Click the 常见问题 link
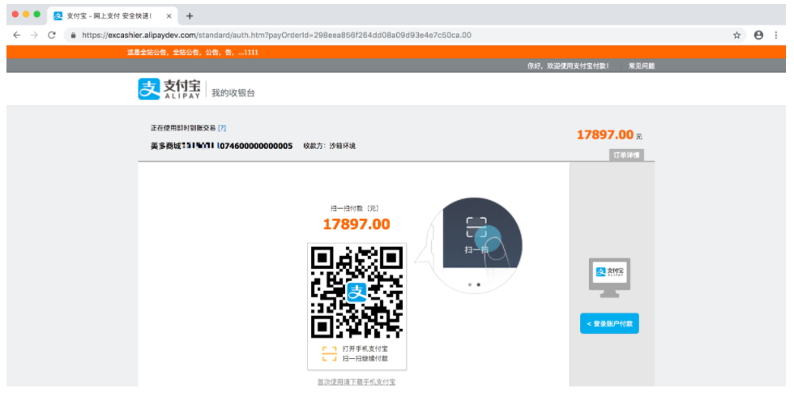794x401 pixels. coord(642,66)
